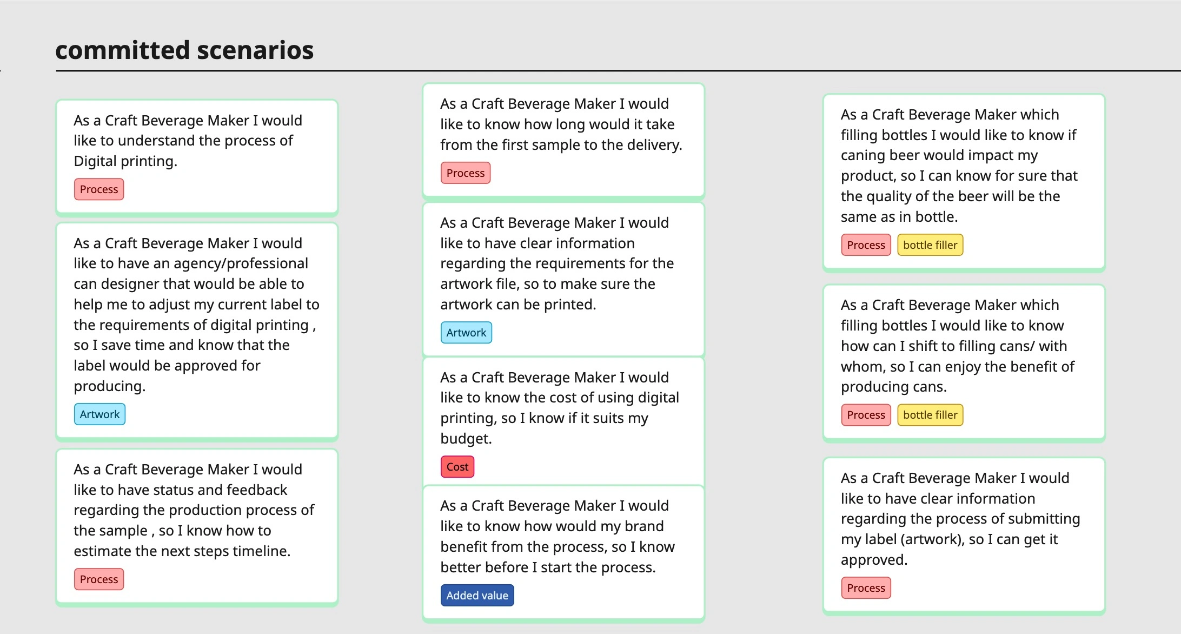The image size is (1181, 634).
Task: Select the brand benefit from process card
Action: tap(562, 536)
